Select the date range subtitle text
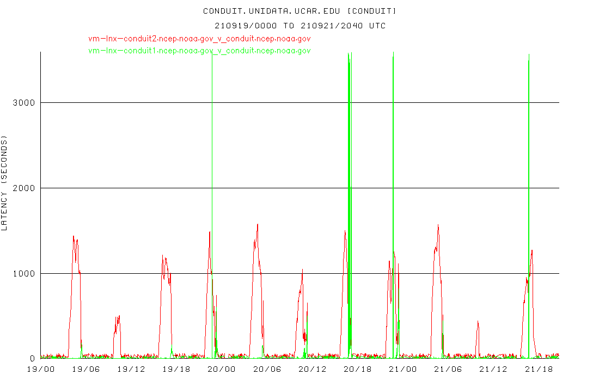The image size is (599, 381). 300,26
